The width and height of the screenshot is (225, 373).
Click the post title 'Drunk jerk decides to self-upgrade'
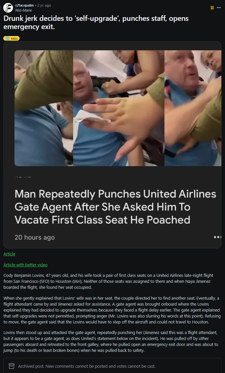pyautogui.click(x=96, y=23)
